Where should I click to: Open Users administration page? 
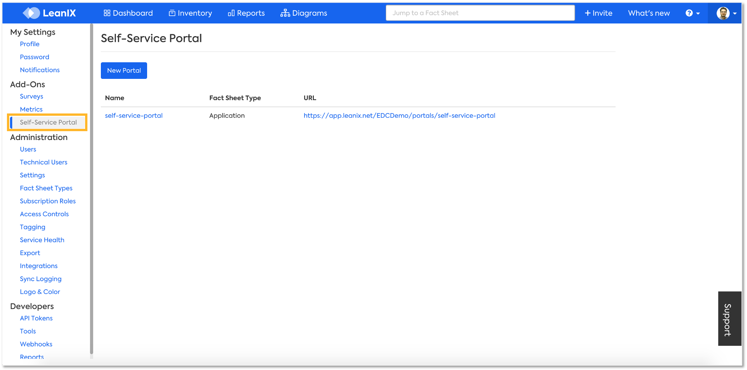click(28, 149)
